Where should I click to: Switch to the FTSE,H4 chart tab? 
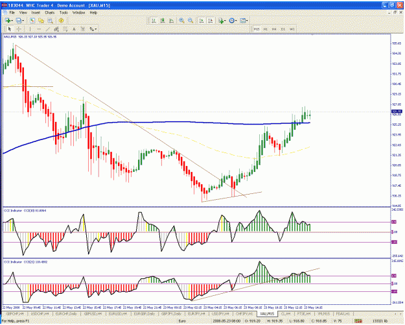pyautogui.click(x=304, y=313)
